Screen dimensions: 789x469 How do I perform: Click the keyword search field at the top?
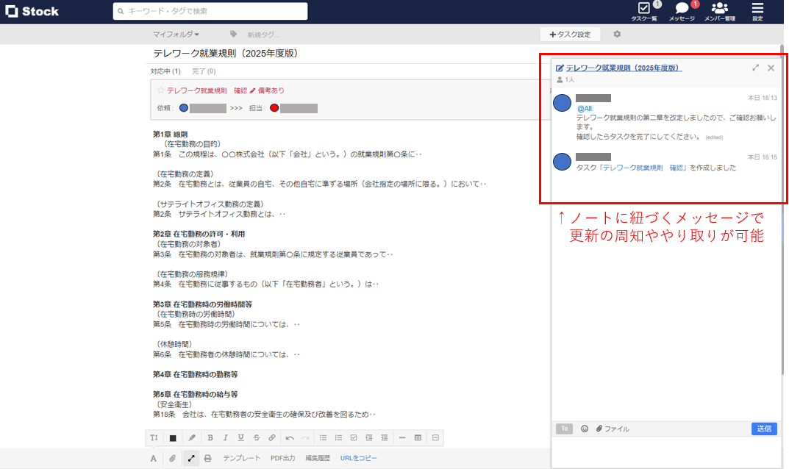[210, 11]
